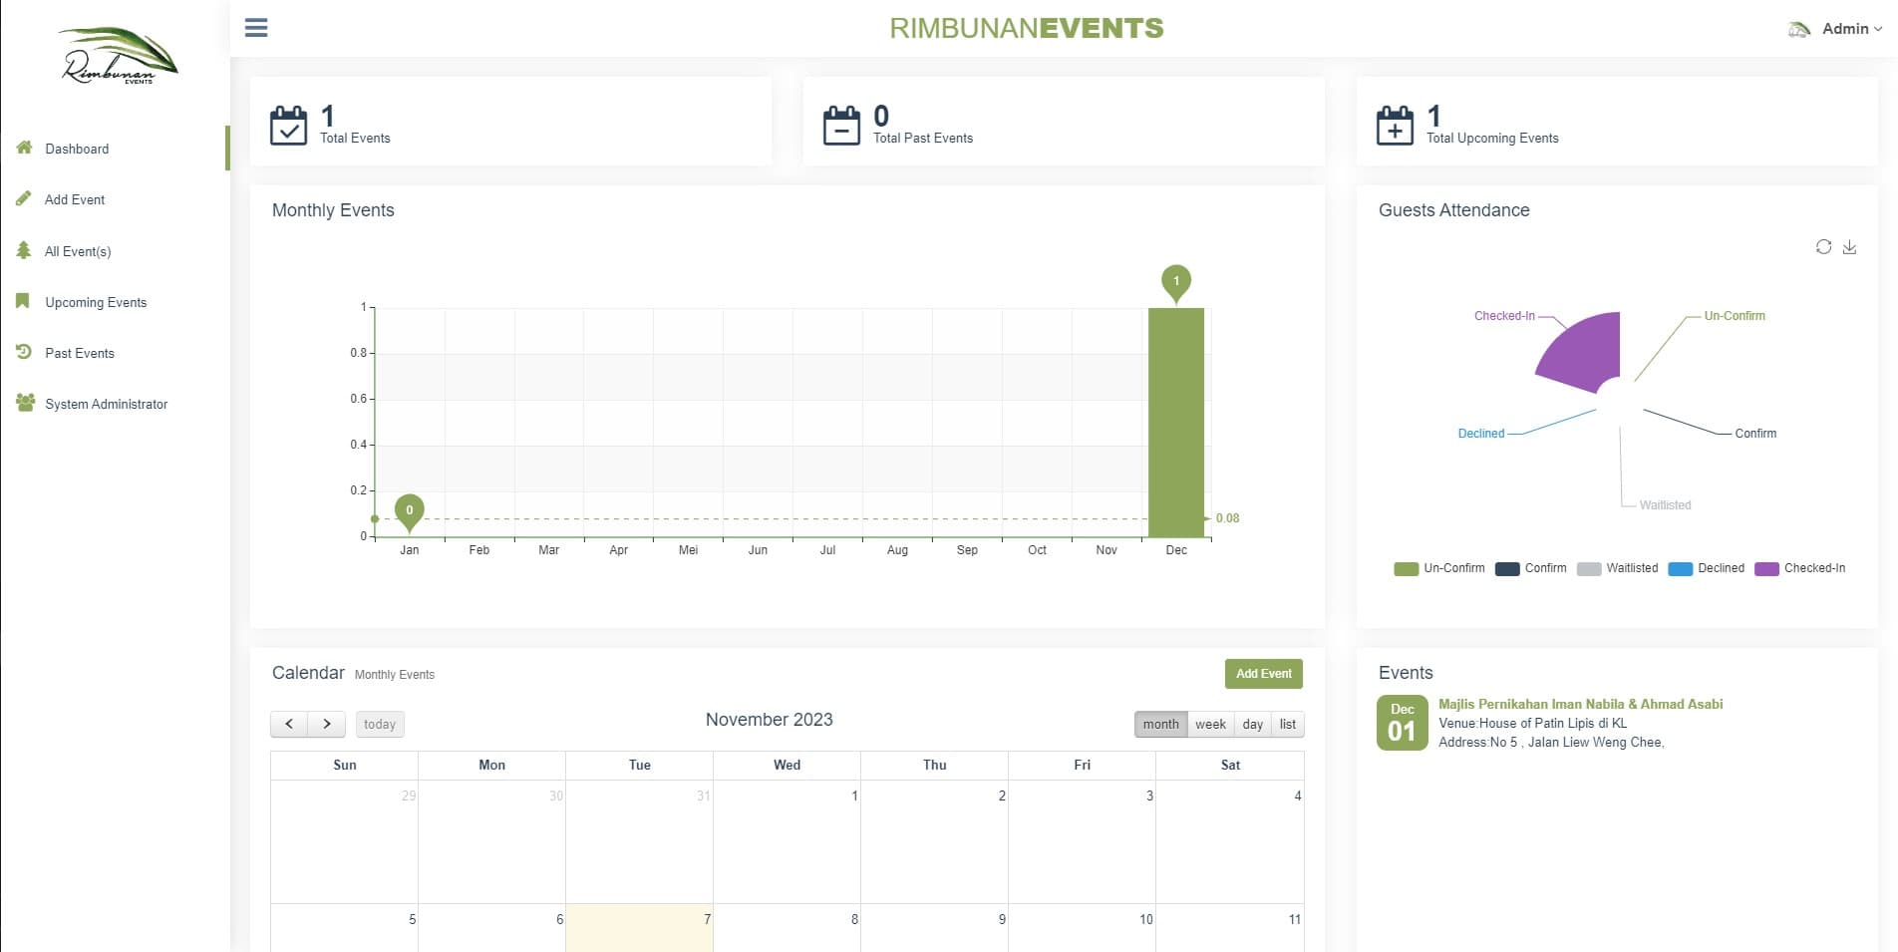Open the Dashboard from the sidebar

77,149
